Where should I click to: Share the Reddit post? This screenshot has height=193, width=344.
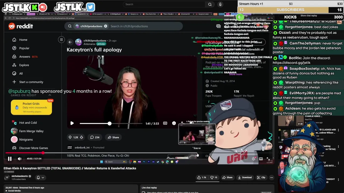click(113, 137)
